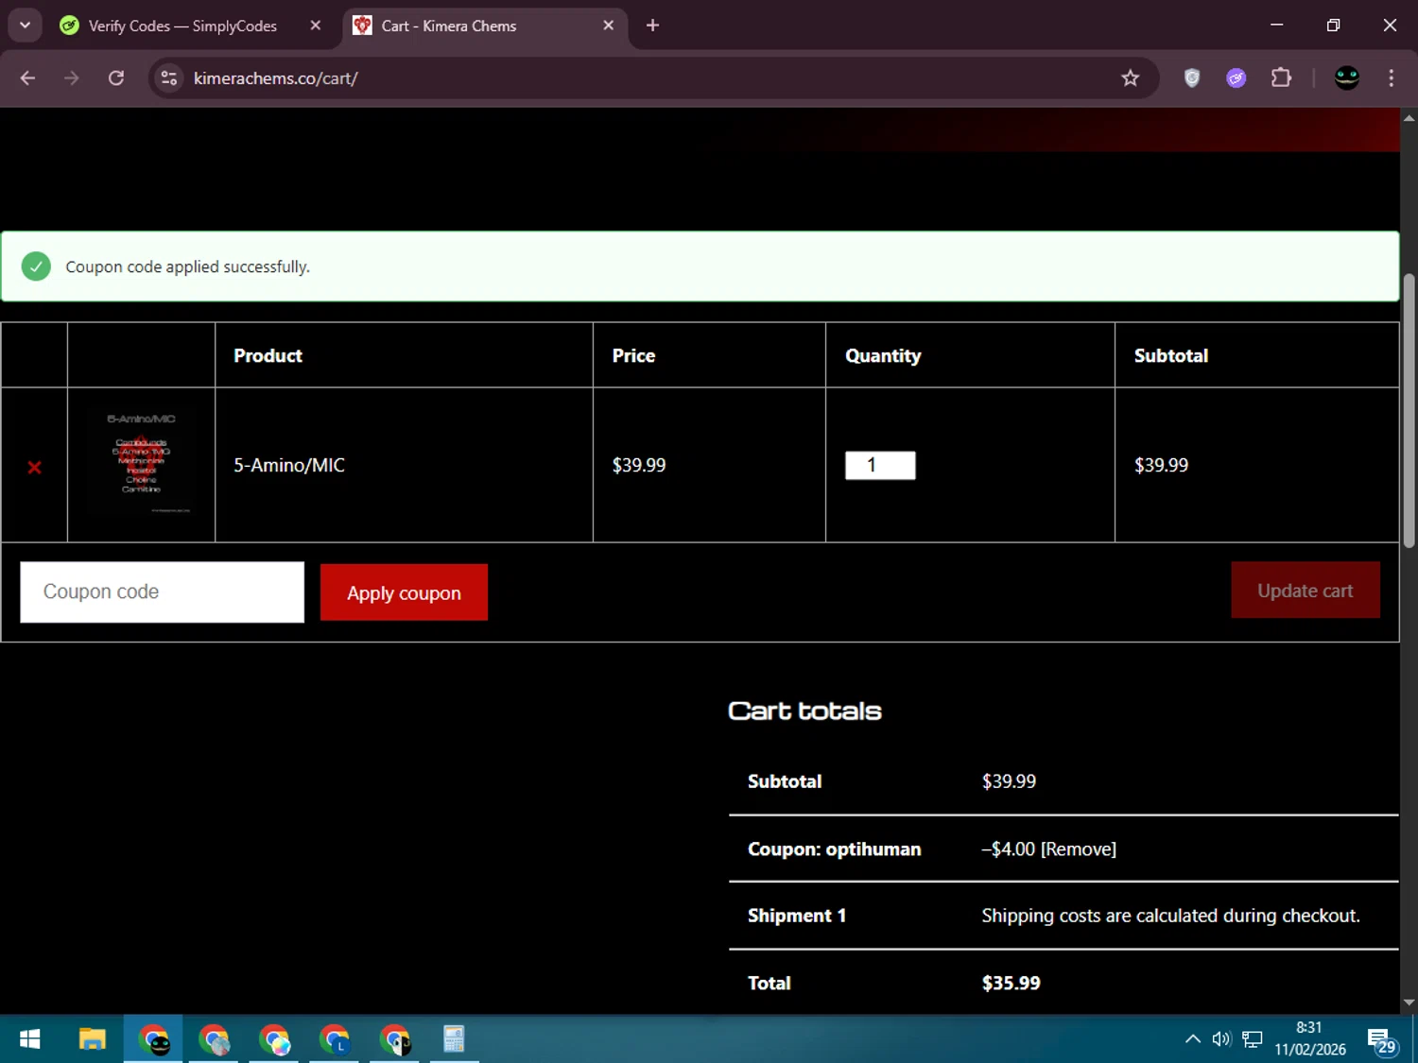The width and height of the screenshot is (1418, 1063).
Task: Open the 5-Amino/MIC product link
Action: click(x=289, y=465)
